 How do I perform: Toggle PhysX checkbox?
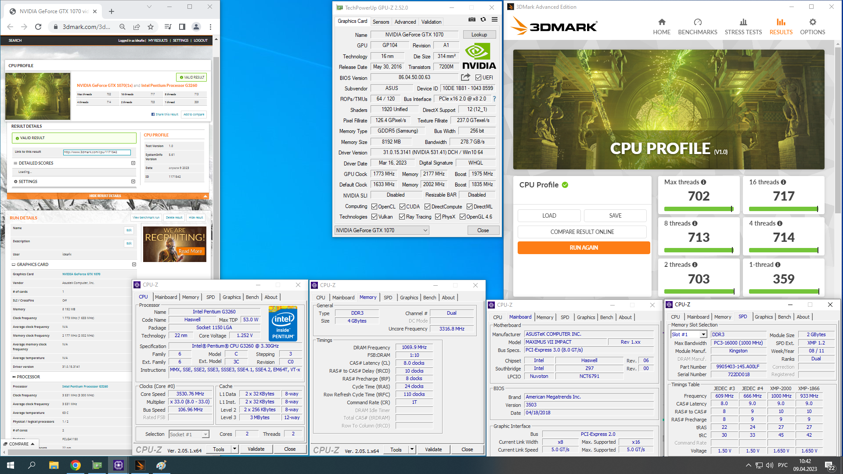point(438,217)
